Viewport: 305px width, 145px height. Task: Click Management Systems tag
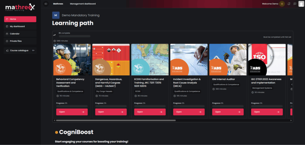(262, 88)
